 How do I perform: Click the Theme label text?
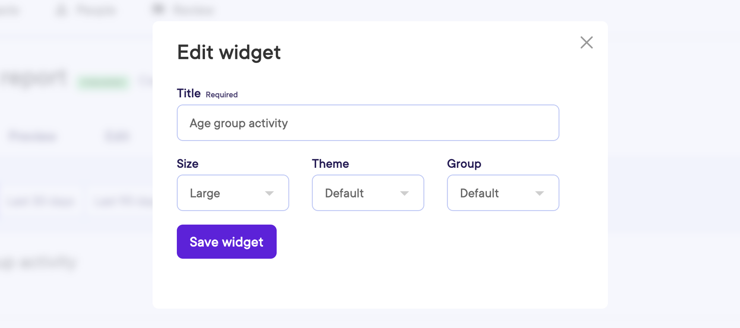point(330,164)
